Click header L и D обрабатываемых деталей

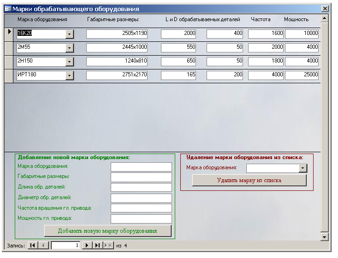pos(202,20)
